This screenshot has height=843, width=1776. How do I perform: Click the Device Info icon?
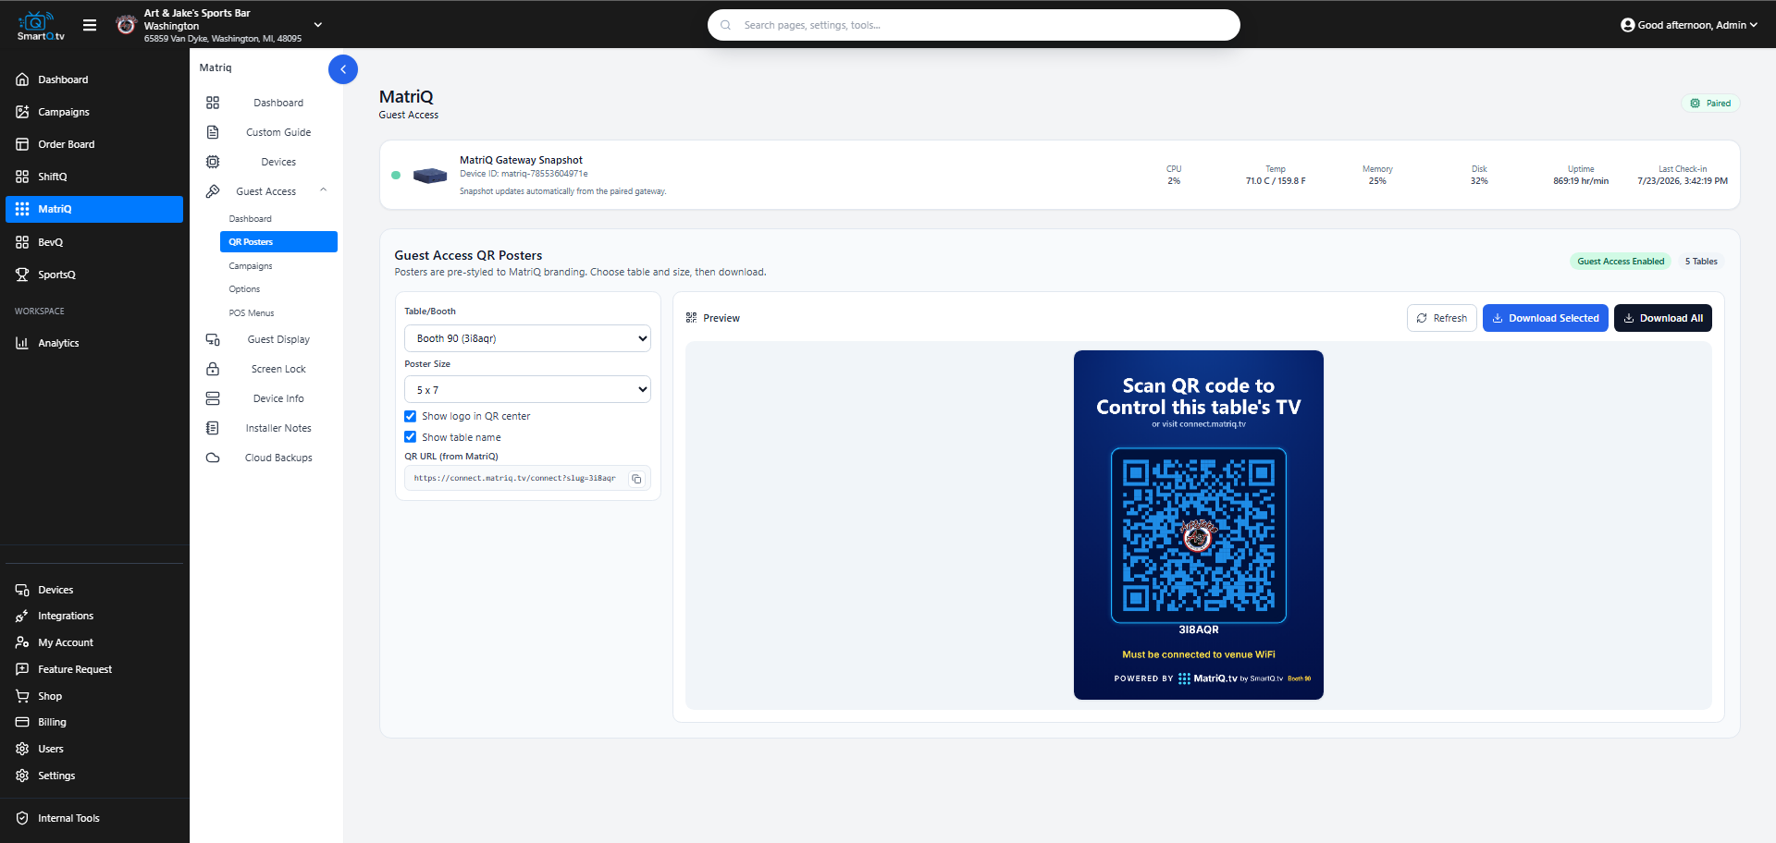[x=213, y=398]
